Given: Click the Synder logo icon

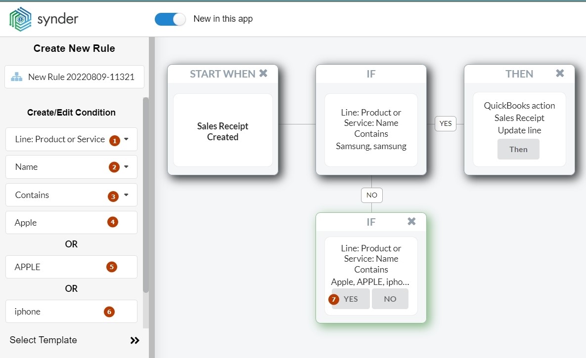Looking at the screenshot, I should coord(20,19).
